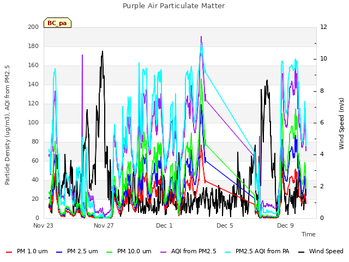349x262 pixels.
Task: Click the tallest purple AQI peak above 180
Action: click(x=201, y=37)
